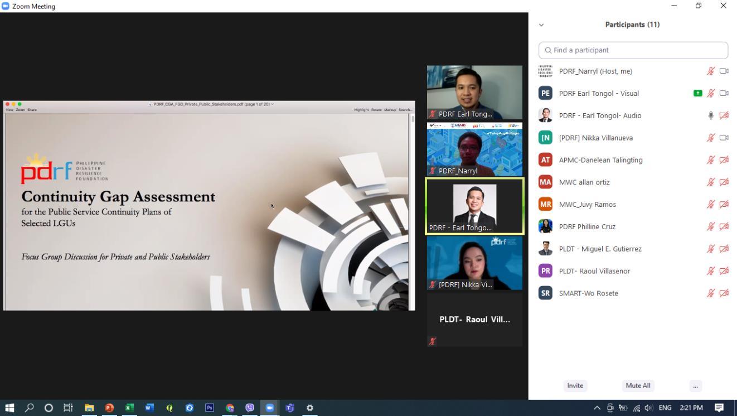
Task: Open Google Chrome from the taskbar
Action: pos(230,408)
